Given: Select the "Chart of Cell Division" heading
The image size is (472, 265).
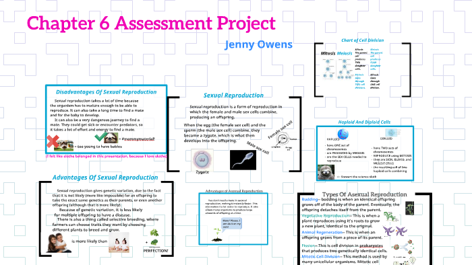Looking at the screenshot, I should point(363,40).
